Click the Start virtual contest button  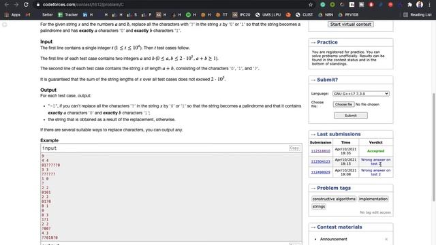tap(351, 24)
